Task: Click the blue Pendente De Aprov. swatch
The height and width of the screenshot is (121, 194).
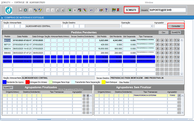Action: point(5,82)
